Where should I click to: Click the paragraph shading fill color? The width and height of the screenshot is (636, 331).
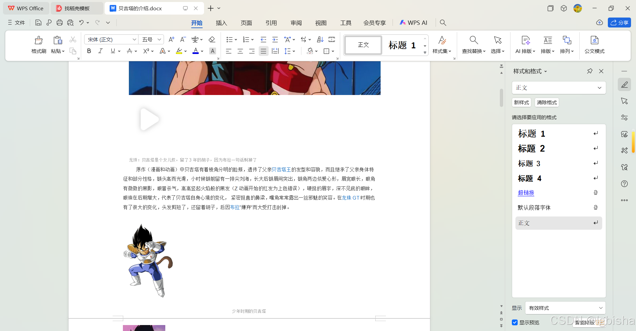310,51
